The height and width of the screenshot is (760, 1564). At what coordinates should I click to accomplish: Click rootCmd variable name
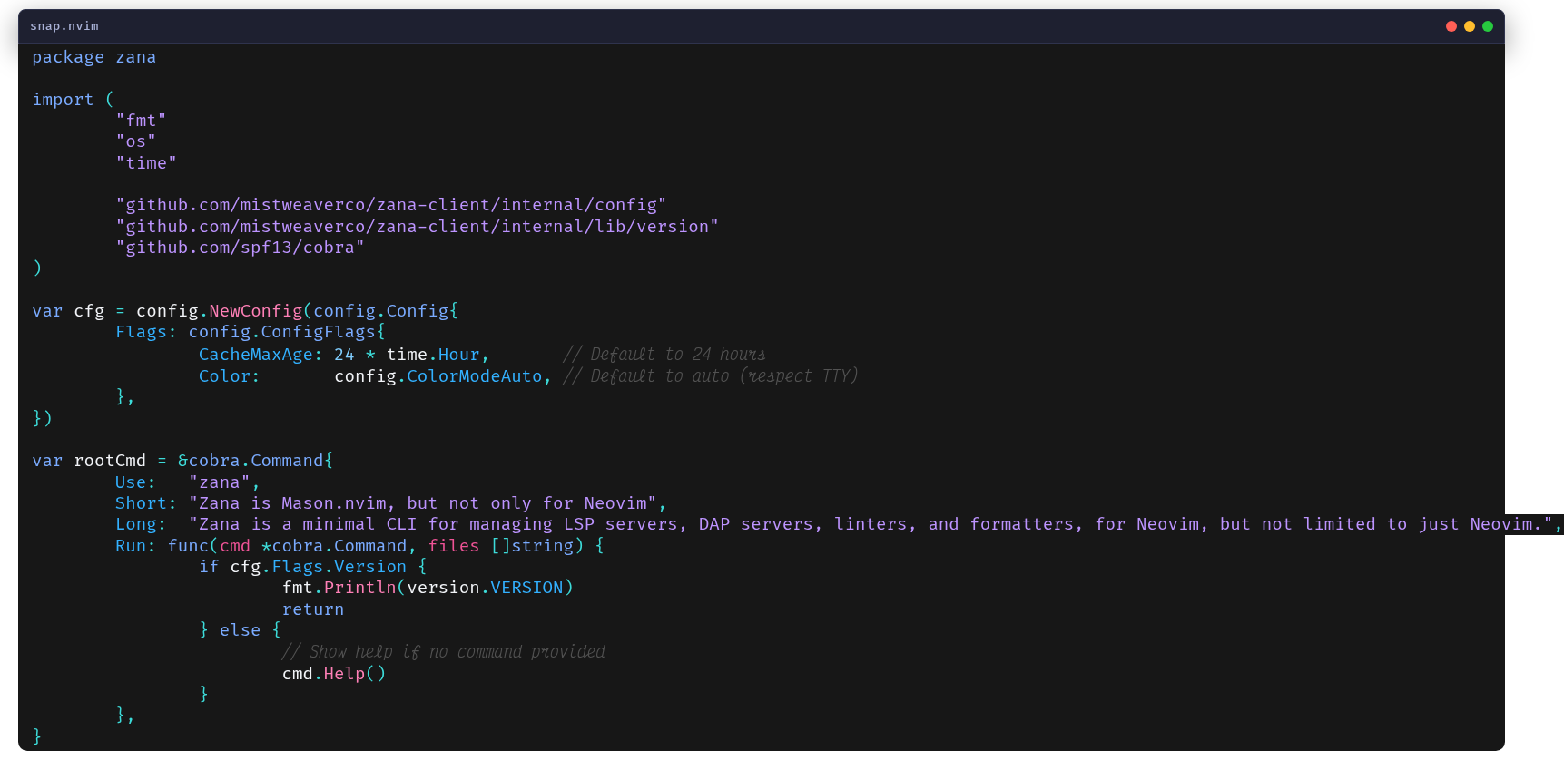(110, 461)
